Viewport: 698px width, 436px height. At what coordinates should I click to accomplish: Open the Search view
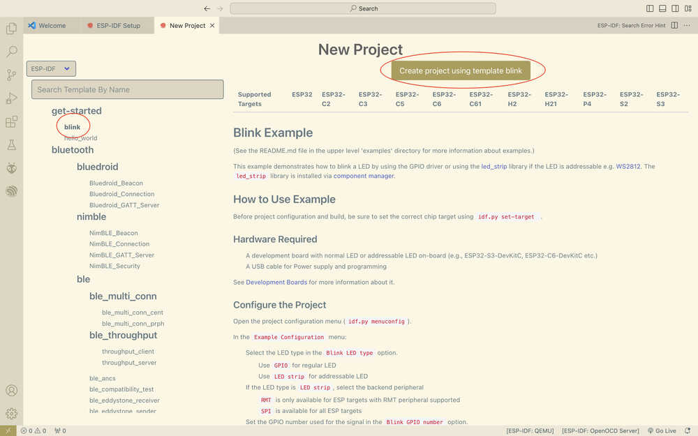pos(11,51)
